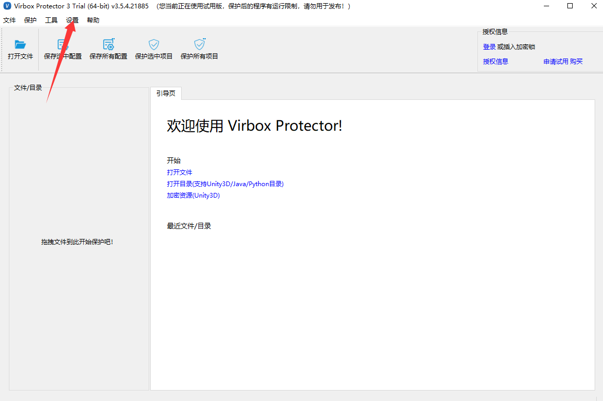Click the 文件/目录 panel label
Screen dimensions: 603x401
pyautogui.click(x=28, y=88)
